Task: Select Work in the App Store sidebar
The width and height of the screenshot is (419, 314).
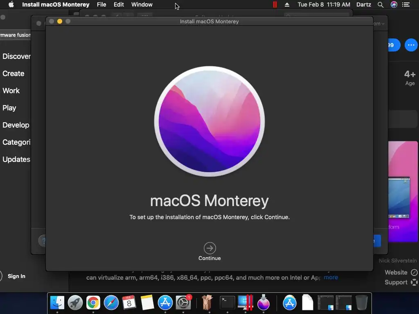Action: tap(11, 90)
